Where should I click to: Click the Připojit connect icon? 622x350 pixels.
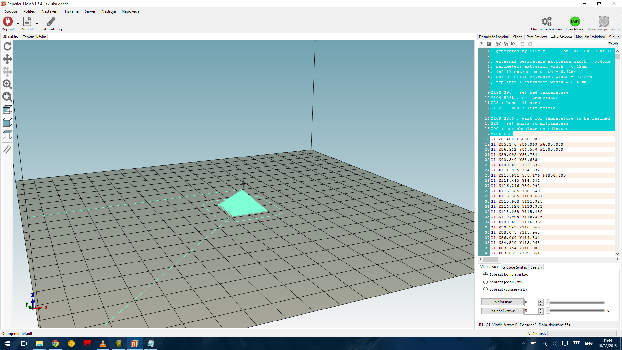click(x=8, y=22)
